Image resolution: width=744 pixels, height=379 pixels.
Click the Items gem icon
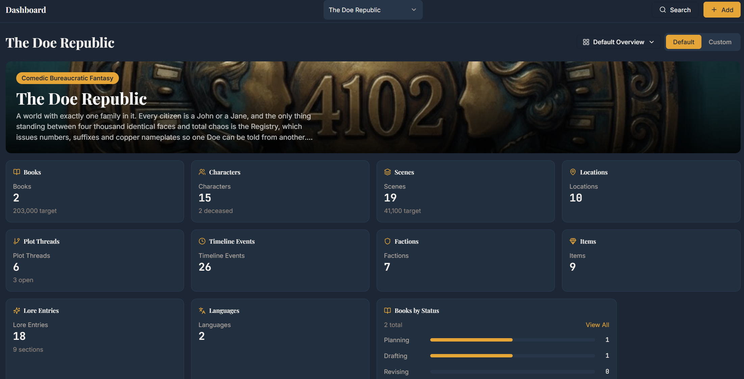click(573, 241)
